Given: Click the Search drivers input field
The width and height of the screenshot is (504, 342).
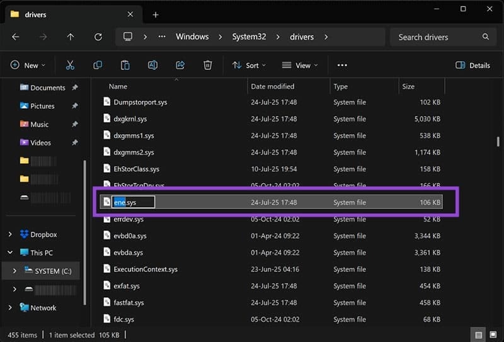Looking at the screenshot, I should point(441,37).
